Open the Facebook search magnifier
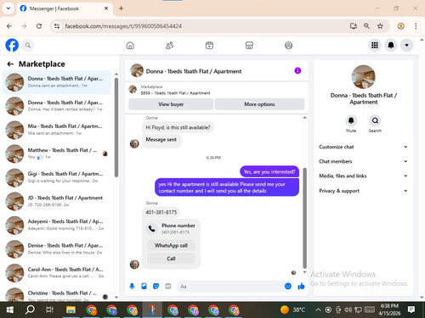Viewport: 425px width, 318px height. click(x=28, y=45)
